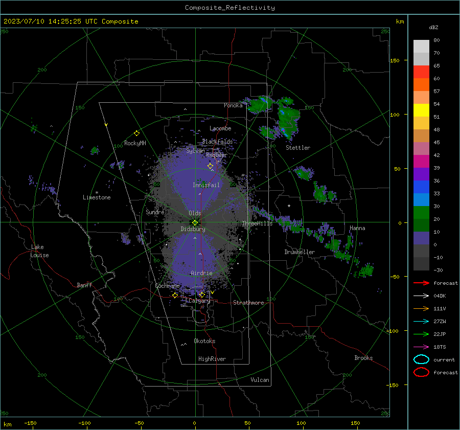The width and height of the screenshot is (460, 430).
Task: Click the Okotoks label
Action: [204, 341]
